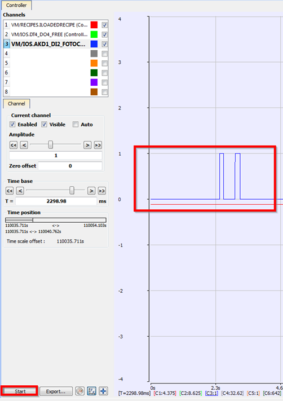Click the round trigger icon beside Export
The image size is (283, 401).
coord(79,391)
